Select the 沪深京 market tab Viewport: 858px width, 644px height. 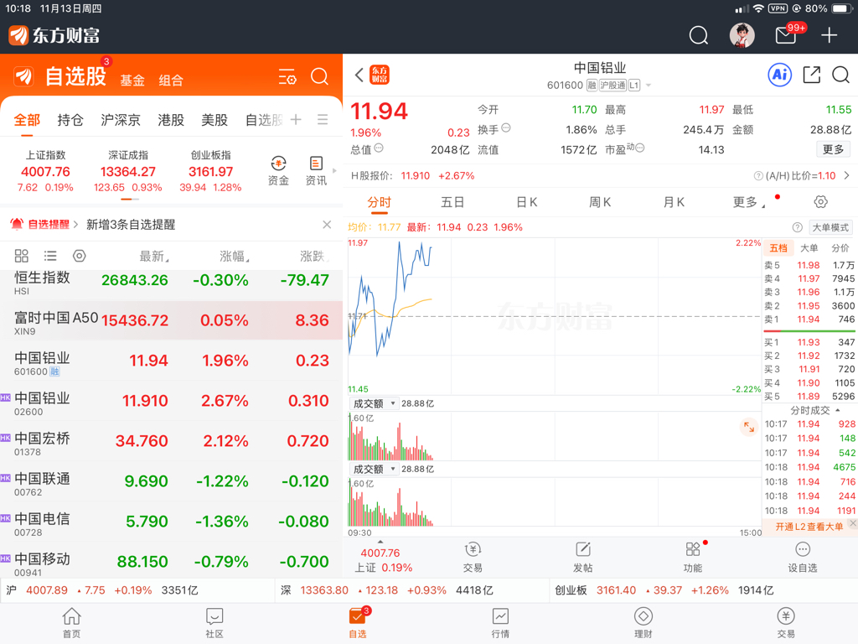(121, 120)
